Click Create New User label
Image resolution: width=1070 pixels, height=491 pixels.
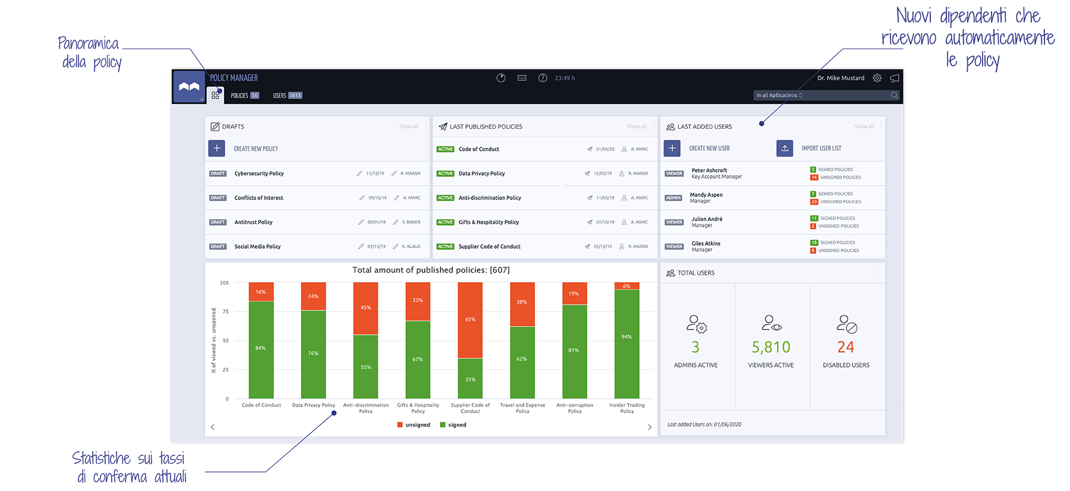(709, 148)
